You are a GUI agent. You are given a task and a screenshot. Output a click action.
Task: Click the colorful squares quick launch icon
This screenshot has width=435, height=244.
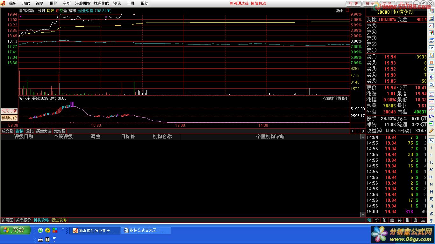coord(55,230)
